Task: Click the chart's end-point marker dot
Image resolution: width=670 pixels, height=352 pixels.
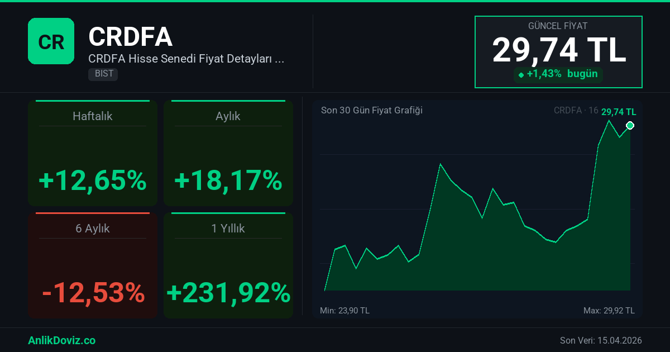Action: click(x=630, y=125)
